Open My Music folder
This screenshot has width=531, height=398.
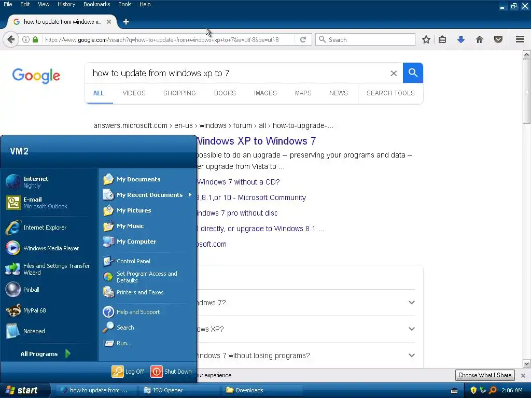tap(123, 226)
